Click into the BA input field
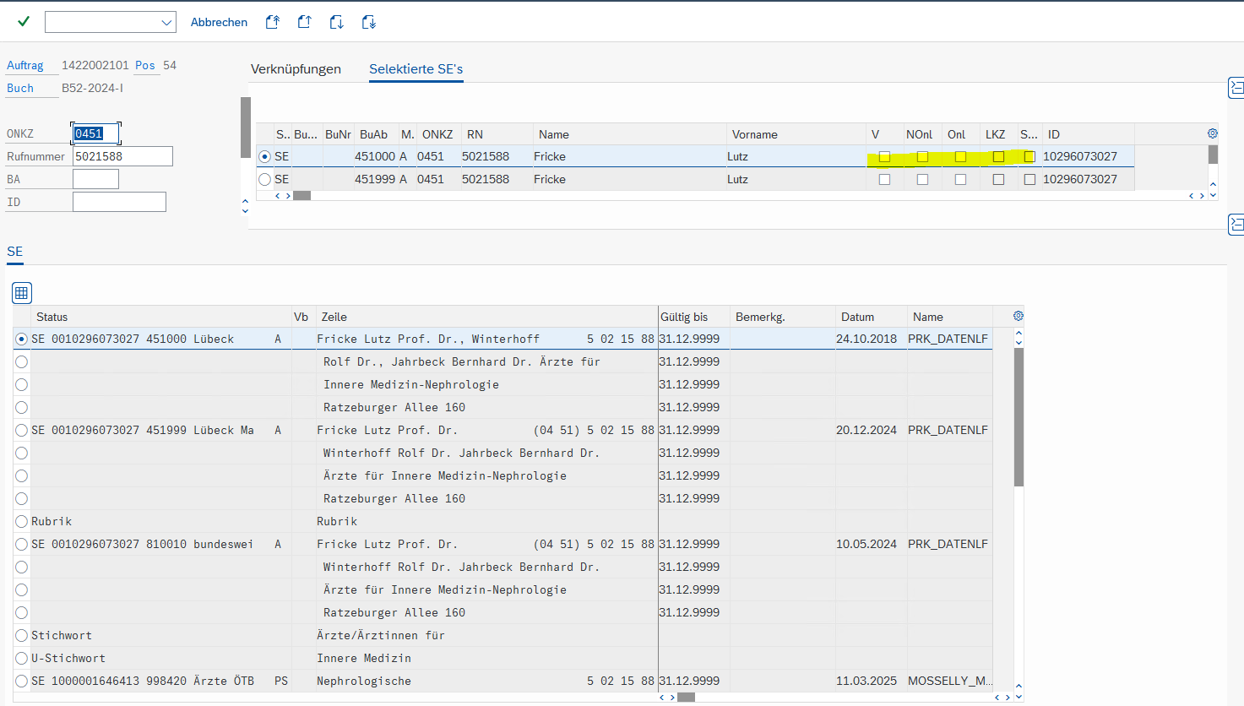This screenshot has height=706, width=1244. (95, 179)
